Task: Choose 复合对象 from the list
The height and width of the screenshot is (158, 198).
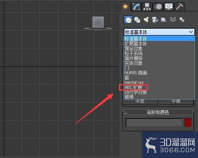Action: (x=159, y=48)
